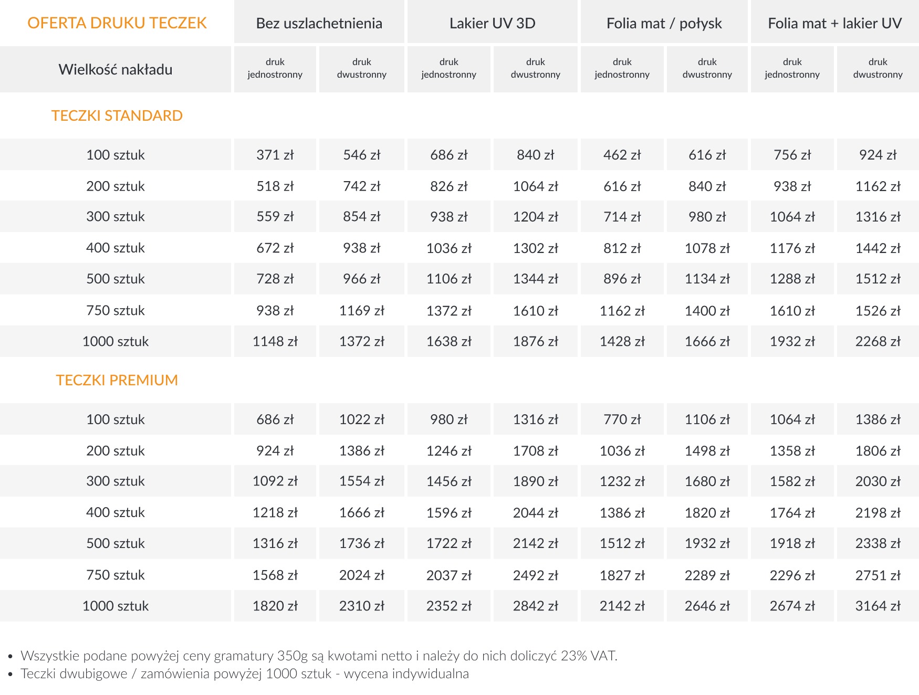This screenshot has width=919, height=695.
Task: Click the 3164 zł price cell
Action: (x=878, y=606)
